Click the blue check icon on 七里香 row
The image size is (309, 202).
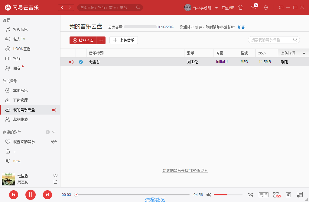tap(81, 62)
